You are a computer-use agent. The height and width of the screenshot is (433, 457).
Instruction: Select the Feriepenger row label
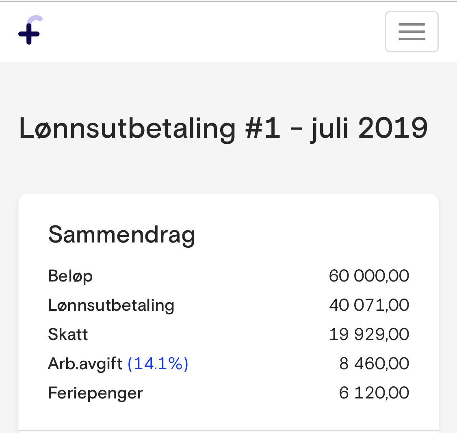click(x=95, y=393)
